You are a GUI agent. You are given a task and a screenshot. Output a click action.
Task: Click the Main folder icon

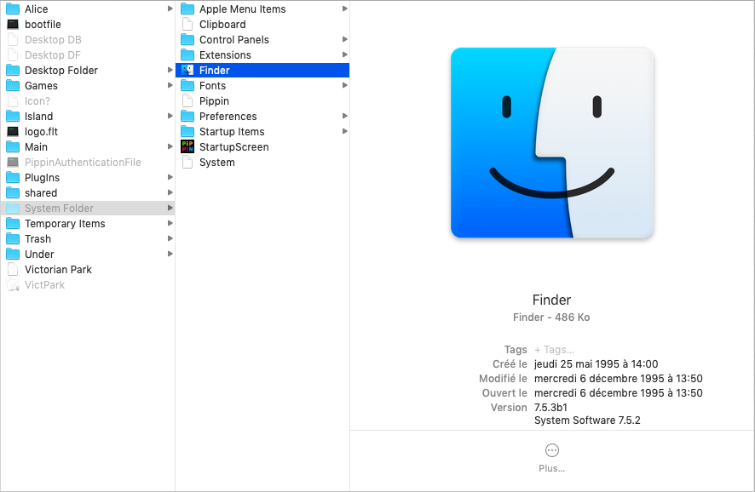13,147
